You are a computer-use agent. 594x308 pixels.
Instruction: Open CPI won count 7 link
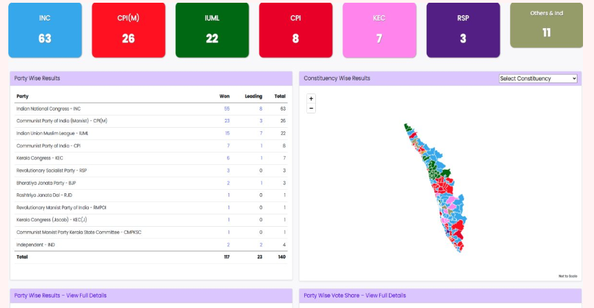pyautogui.click(x=228, y=146)
